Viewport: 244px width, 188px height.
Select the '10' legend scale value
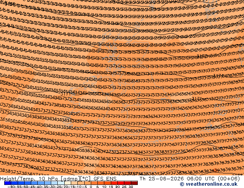tap(104, 187)
